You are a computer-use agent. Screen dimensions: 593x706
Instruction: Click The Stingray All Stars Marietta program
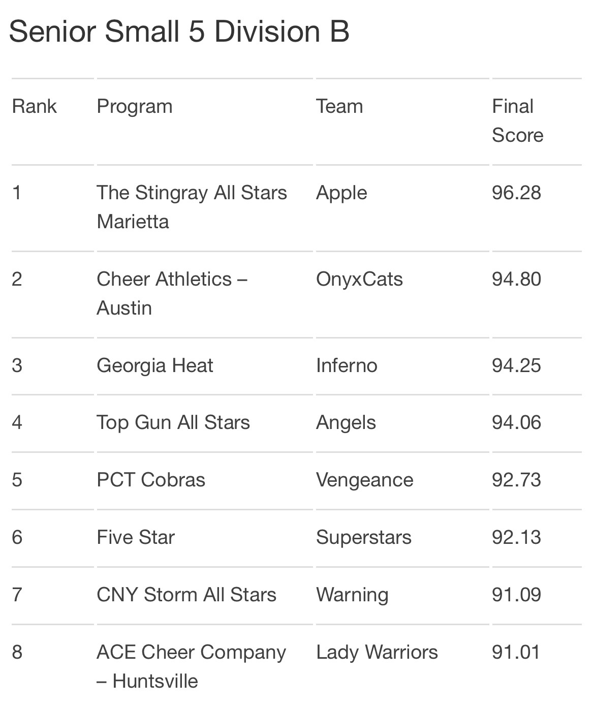(192, 207)
